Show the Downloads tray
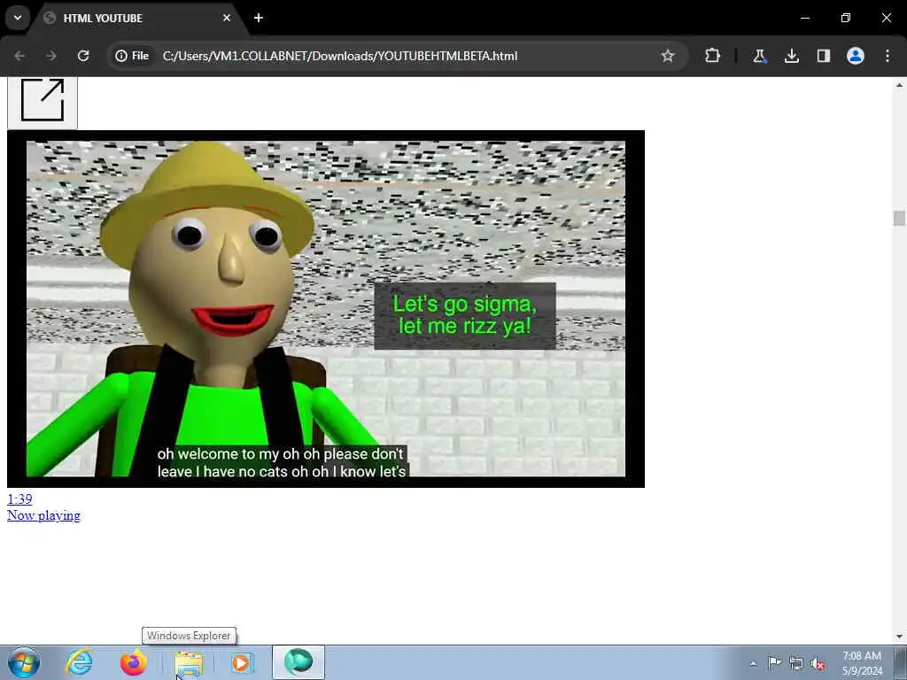Screen dimensions: 907x680 click(x=792, y=56)
